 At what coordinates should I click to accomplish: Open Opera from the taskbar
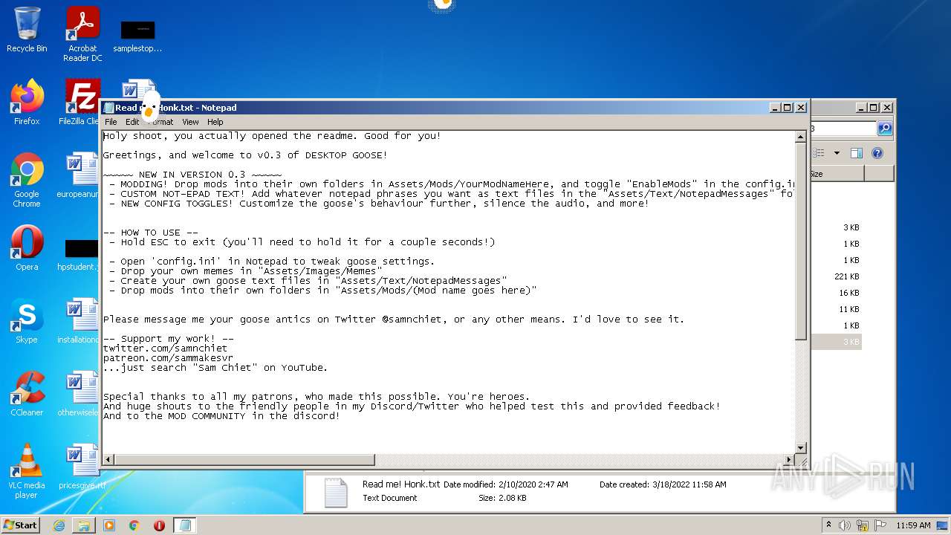(159, 525)
